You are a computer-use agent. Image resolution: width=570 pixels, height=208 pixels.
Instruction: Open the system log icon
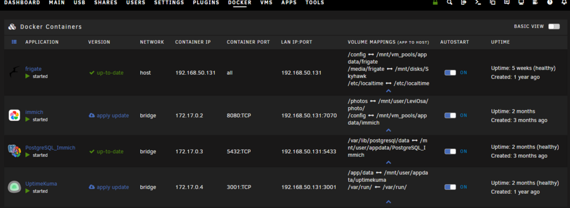click(535, 2)
